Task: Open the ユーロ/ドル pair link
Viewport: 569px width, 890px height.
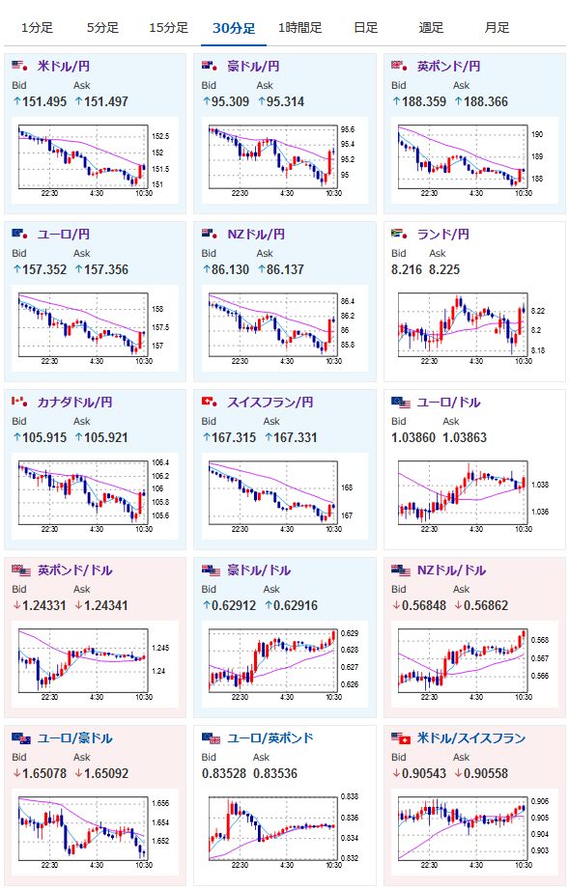Action: tap(448, 402)
